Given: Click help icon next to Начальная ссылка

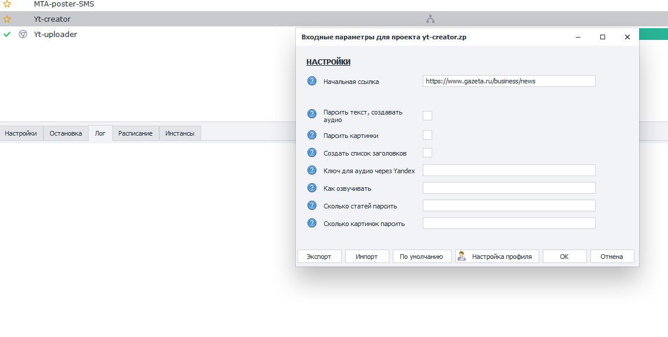Looking at the screenshot, I should tap(312, 81).
